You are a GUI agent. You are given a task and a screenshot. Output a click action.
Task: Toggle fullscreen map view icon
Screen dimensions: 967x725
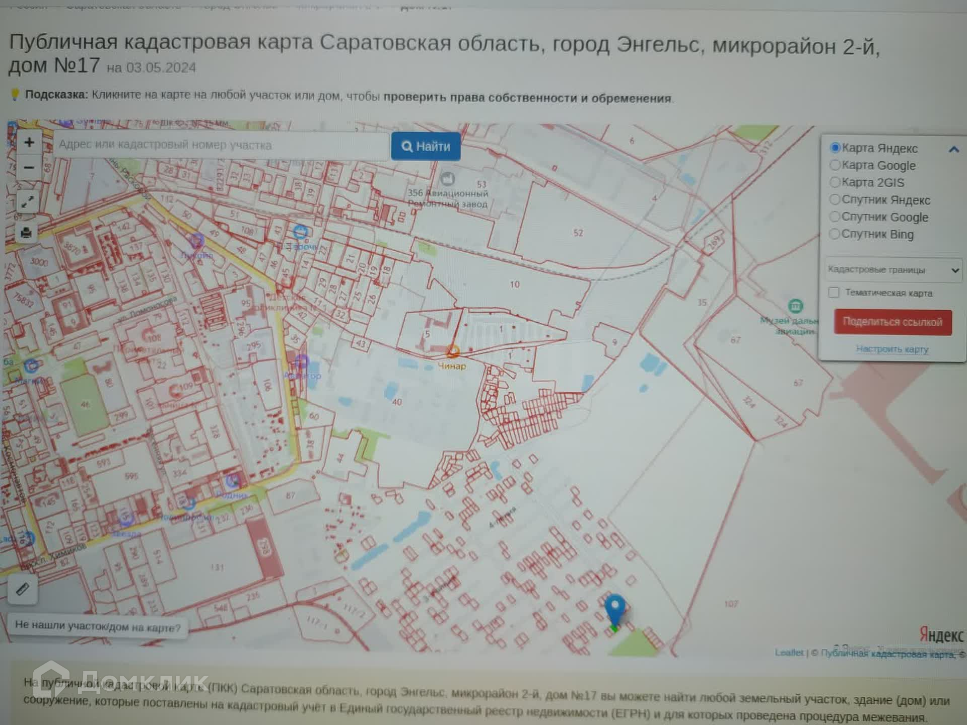coord(27,202)
